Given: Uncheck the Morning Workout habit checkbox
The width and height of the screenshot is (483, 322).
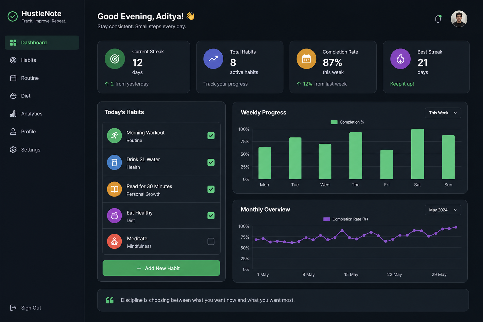Looking at the screenshot, I should pyautogui.click(x=211, y=136).
